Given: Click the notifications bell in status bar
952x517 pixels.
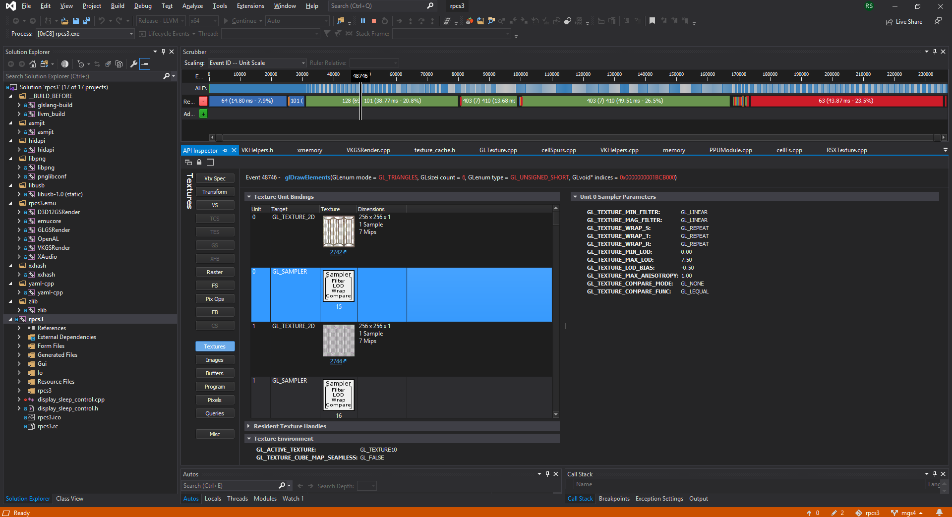Looking at the screenshot, I should pos(939,513).
